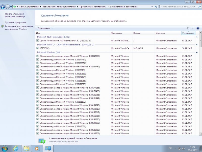Click icon of update KB3210131
Screen dimensions: 202x152
[x=38, y=73]
